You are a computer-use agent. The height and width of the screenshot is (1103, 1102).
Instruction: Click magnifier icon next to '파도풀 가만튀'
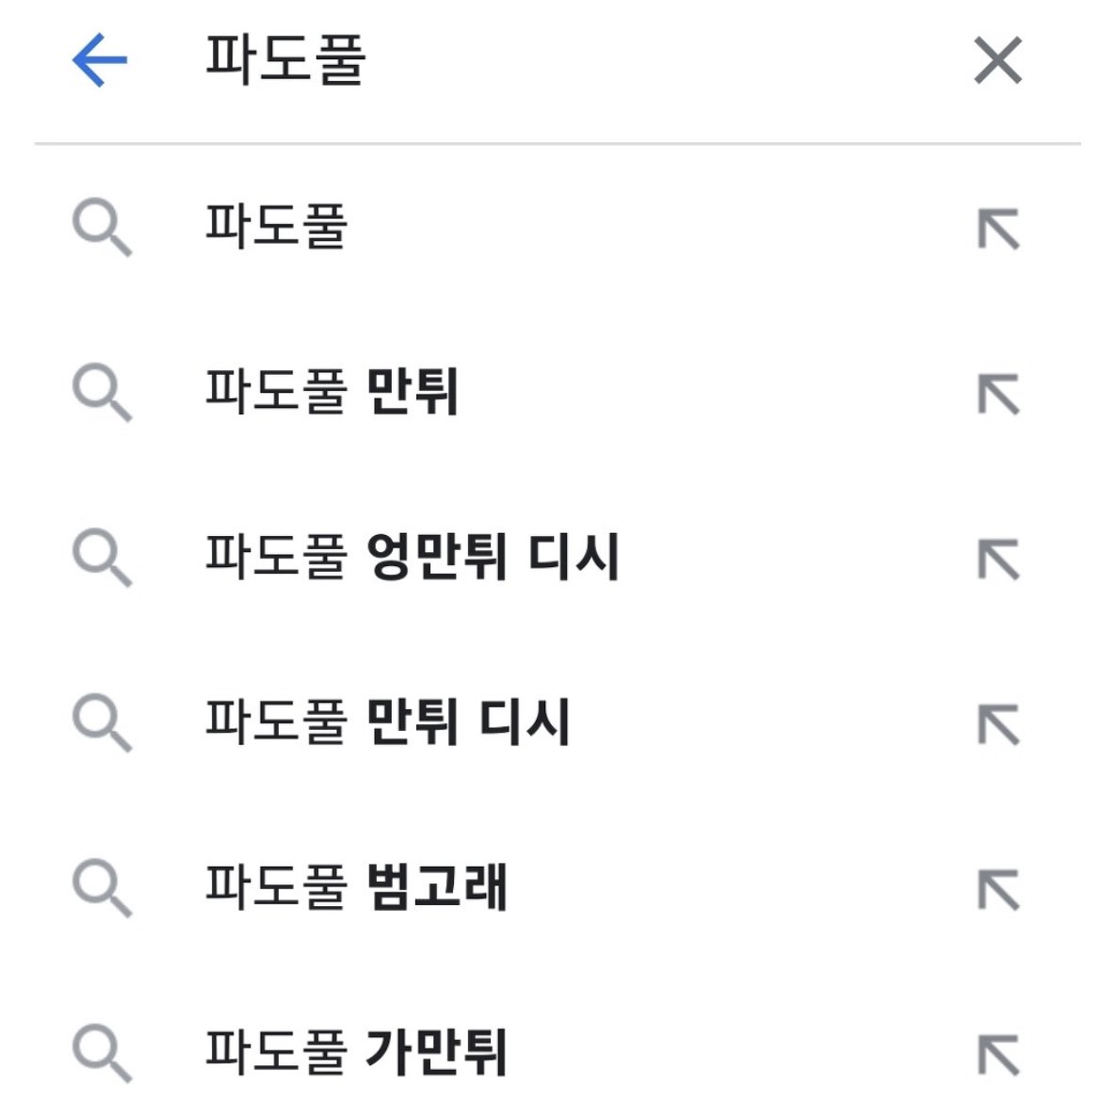tap(102, 1054)
